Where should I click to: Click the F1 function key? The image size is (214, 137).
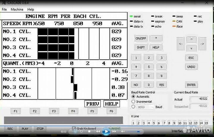coord(15,111)
